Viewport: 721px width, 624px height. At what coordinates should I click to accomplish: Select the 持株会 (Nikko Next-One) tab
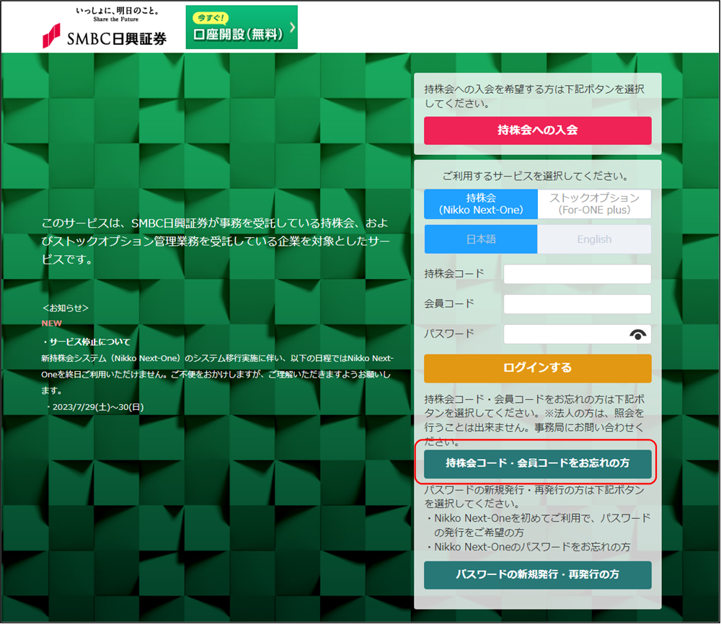coord(480,204)
